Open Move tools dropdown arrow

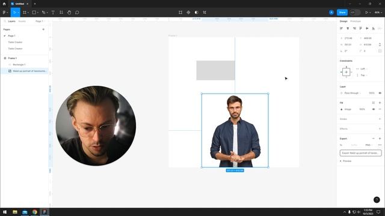[x=19, y=13]
